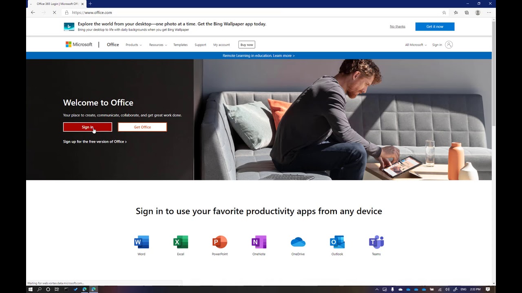522x293 pixels.
Task: Open the PowerPoint app icon
Action: pos(220,242)
